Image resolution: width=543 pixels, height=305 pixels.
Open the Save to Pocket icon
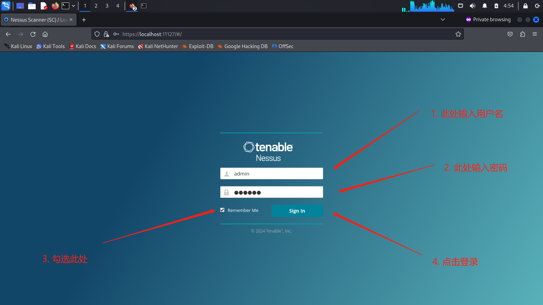click(x=510, y=34)
